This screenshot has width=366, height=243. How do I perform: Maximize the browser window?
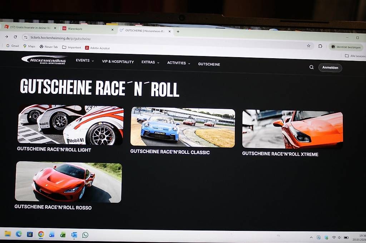[x=357, y=38]
